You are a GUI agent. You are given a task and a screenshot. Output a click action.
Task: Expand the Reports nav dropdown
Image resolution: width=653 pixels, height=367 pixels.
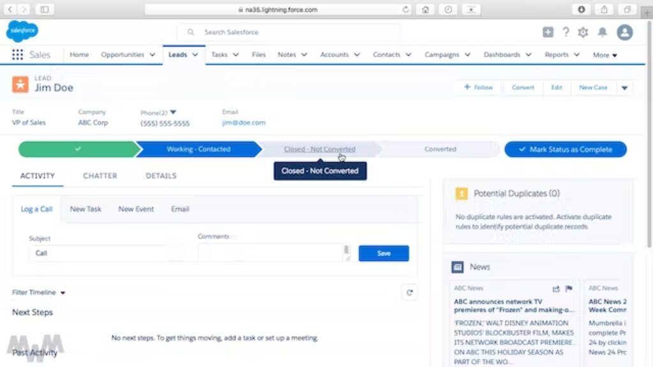pyautogui.click(x=576, y=55)
